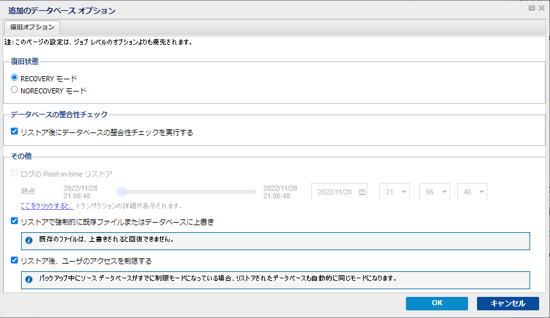This screenshot has width=550, height=318.
Task: Click the OK button
Action: click(437, 303)
